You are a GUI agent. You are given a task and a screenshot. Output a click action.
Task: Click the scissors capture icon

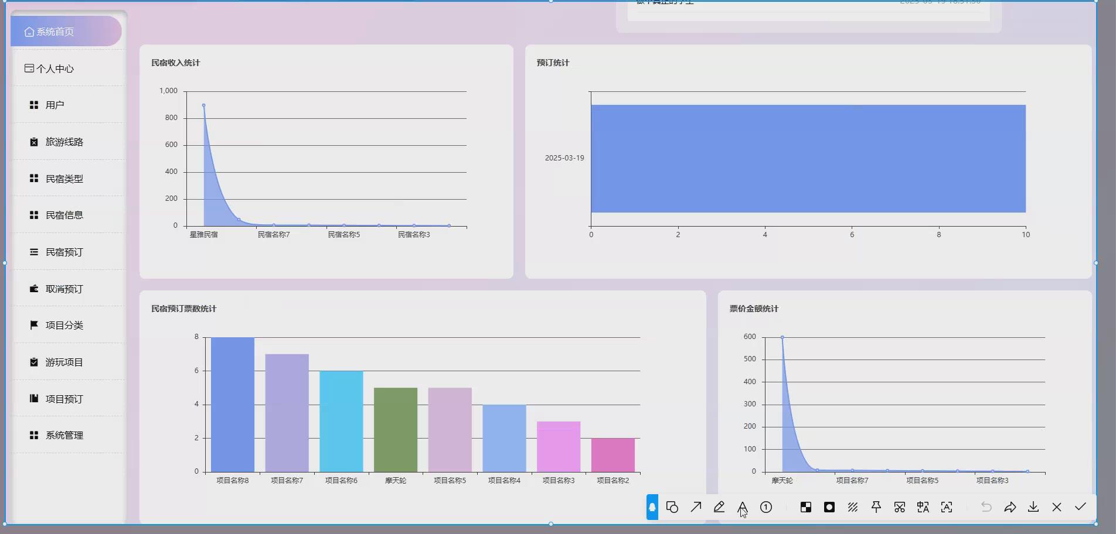pyautogui.click(x=900, y=507)
